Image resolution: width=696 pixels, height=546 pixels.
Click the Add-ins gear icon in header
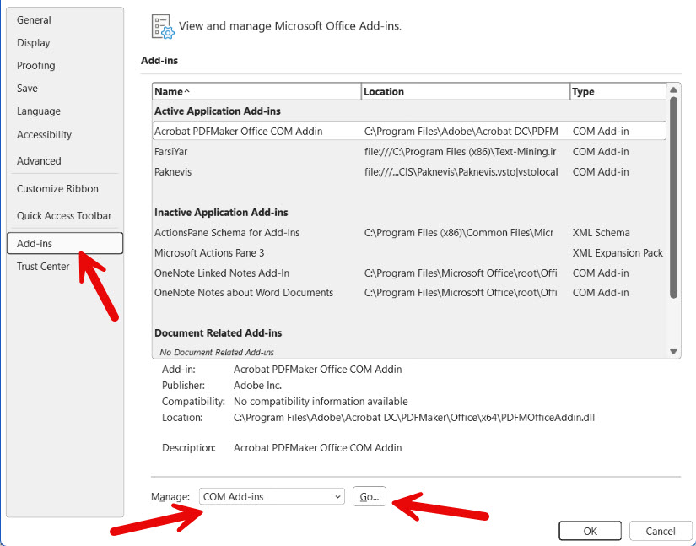point(162,26)
